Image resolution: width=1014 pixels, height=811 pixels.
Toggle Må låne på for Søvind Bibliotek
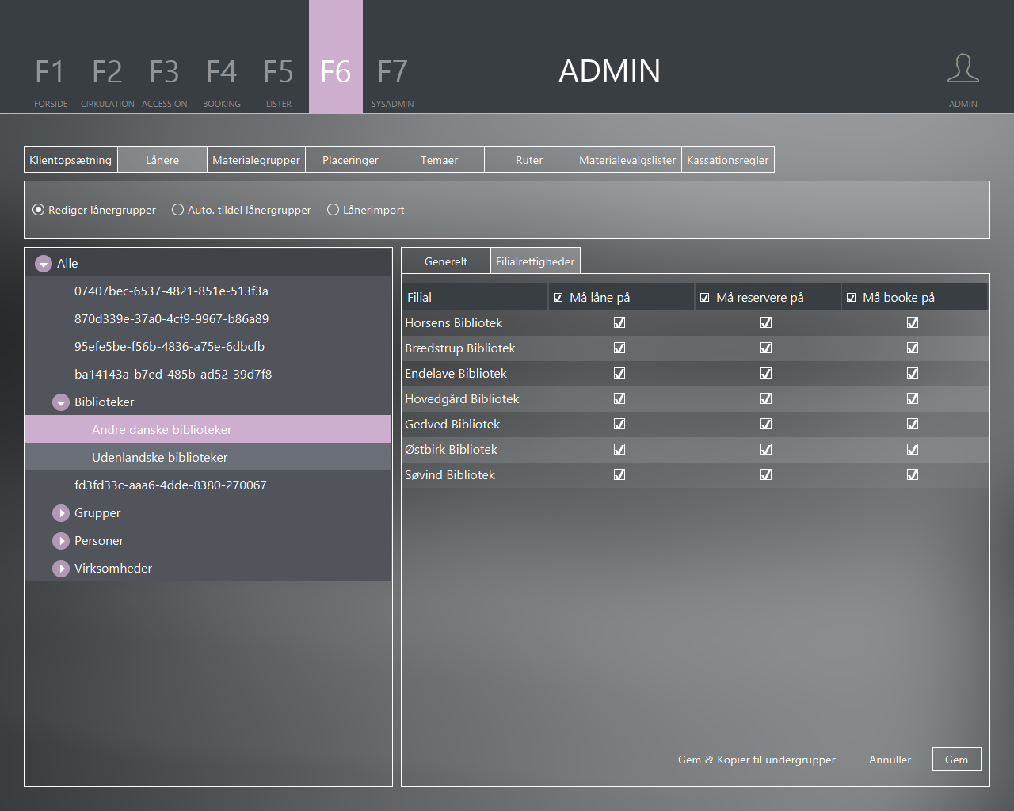coord(619,474)
